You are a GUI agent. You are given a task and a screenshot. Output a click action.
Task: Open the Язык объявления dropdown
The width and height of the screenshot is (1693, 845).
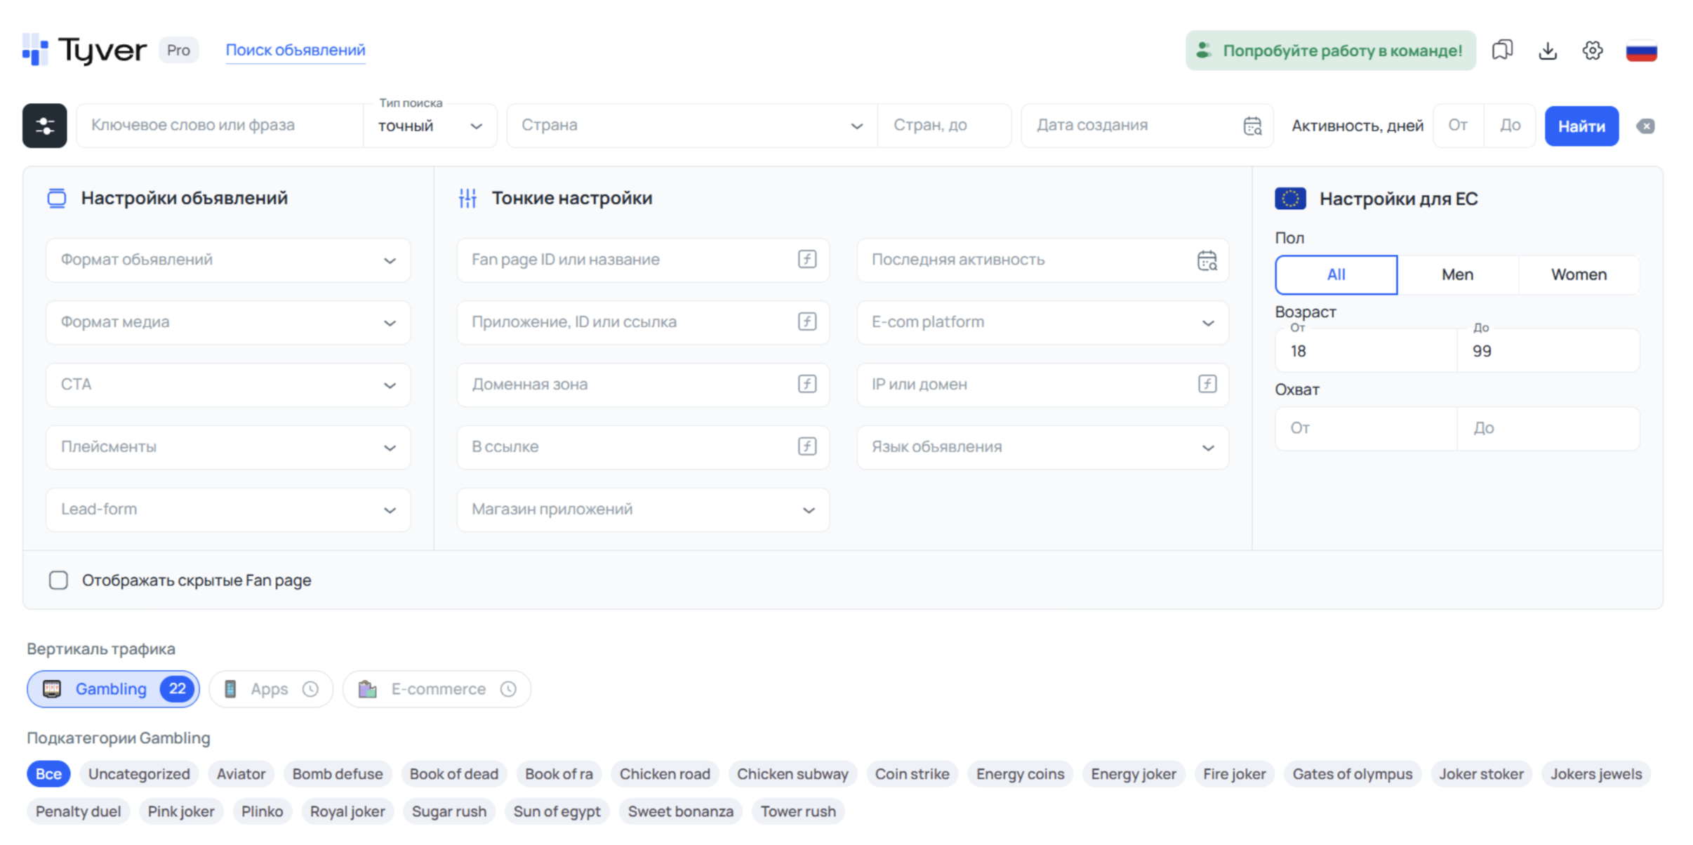pos(1042,447)
